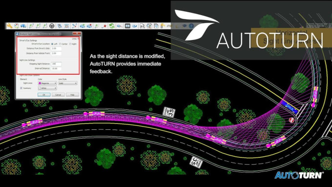Viewport: 332px width, 187px height.
Task: Click the blue car with green arrow icon
Action: [x=83, y=26]
